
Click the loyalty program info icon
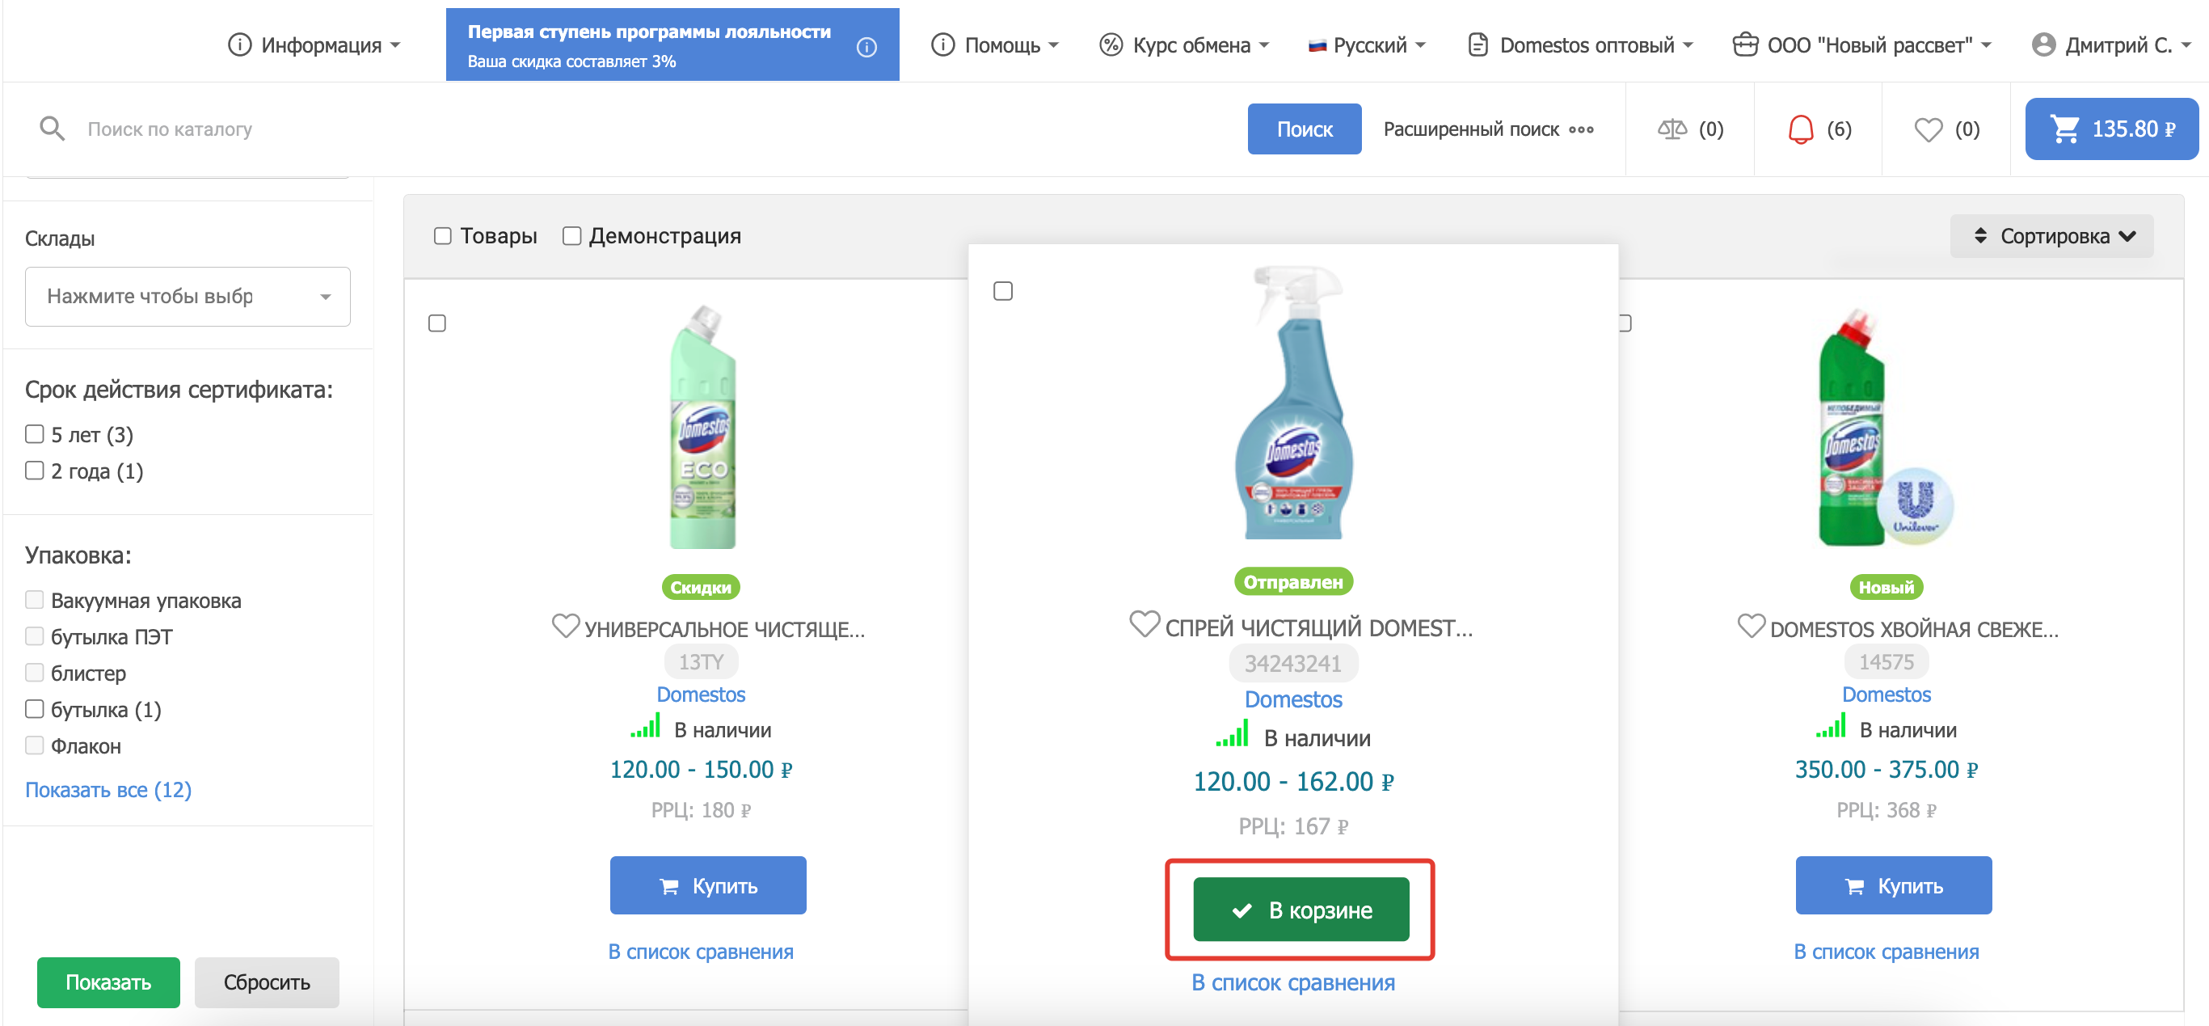click(x=866, y=47)
